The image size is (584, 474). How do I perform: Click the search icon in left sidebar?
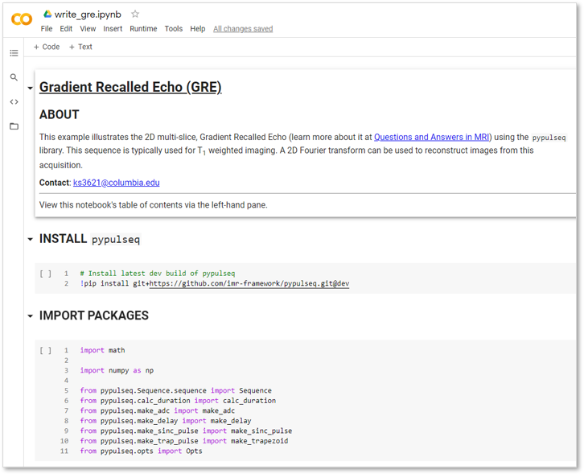pyautogui.click(x=14, y=77)
